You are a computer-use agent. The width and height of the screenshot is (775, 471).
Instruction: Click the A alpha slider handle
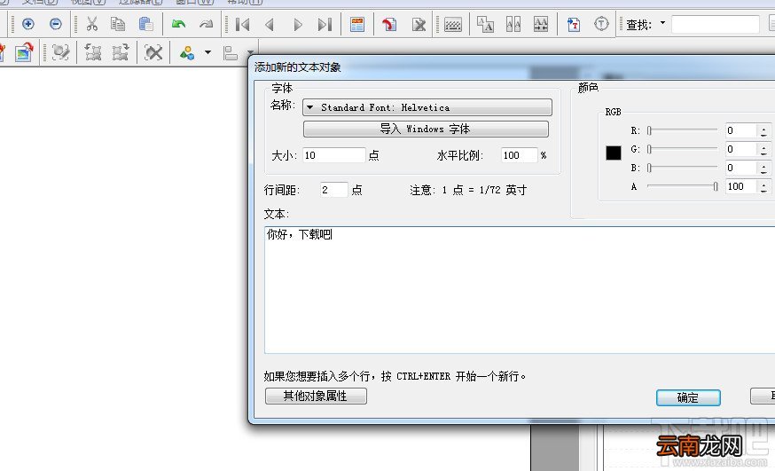[716, 186]
